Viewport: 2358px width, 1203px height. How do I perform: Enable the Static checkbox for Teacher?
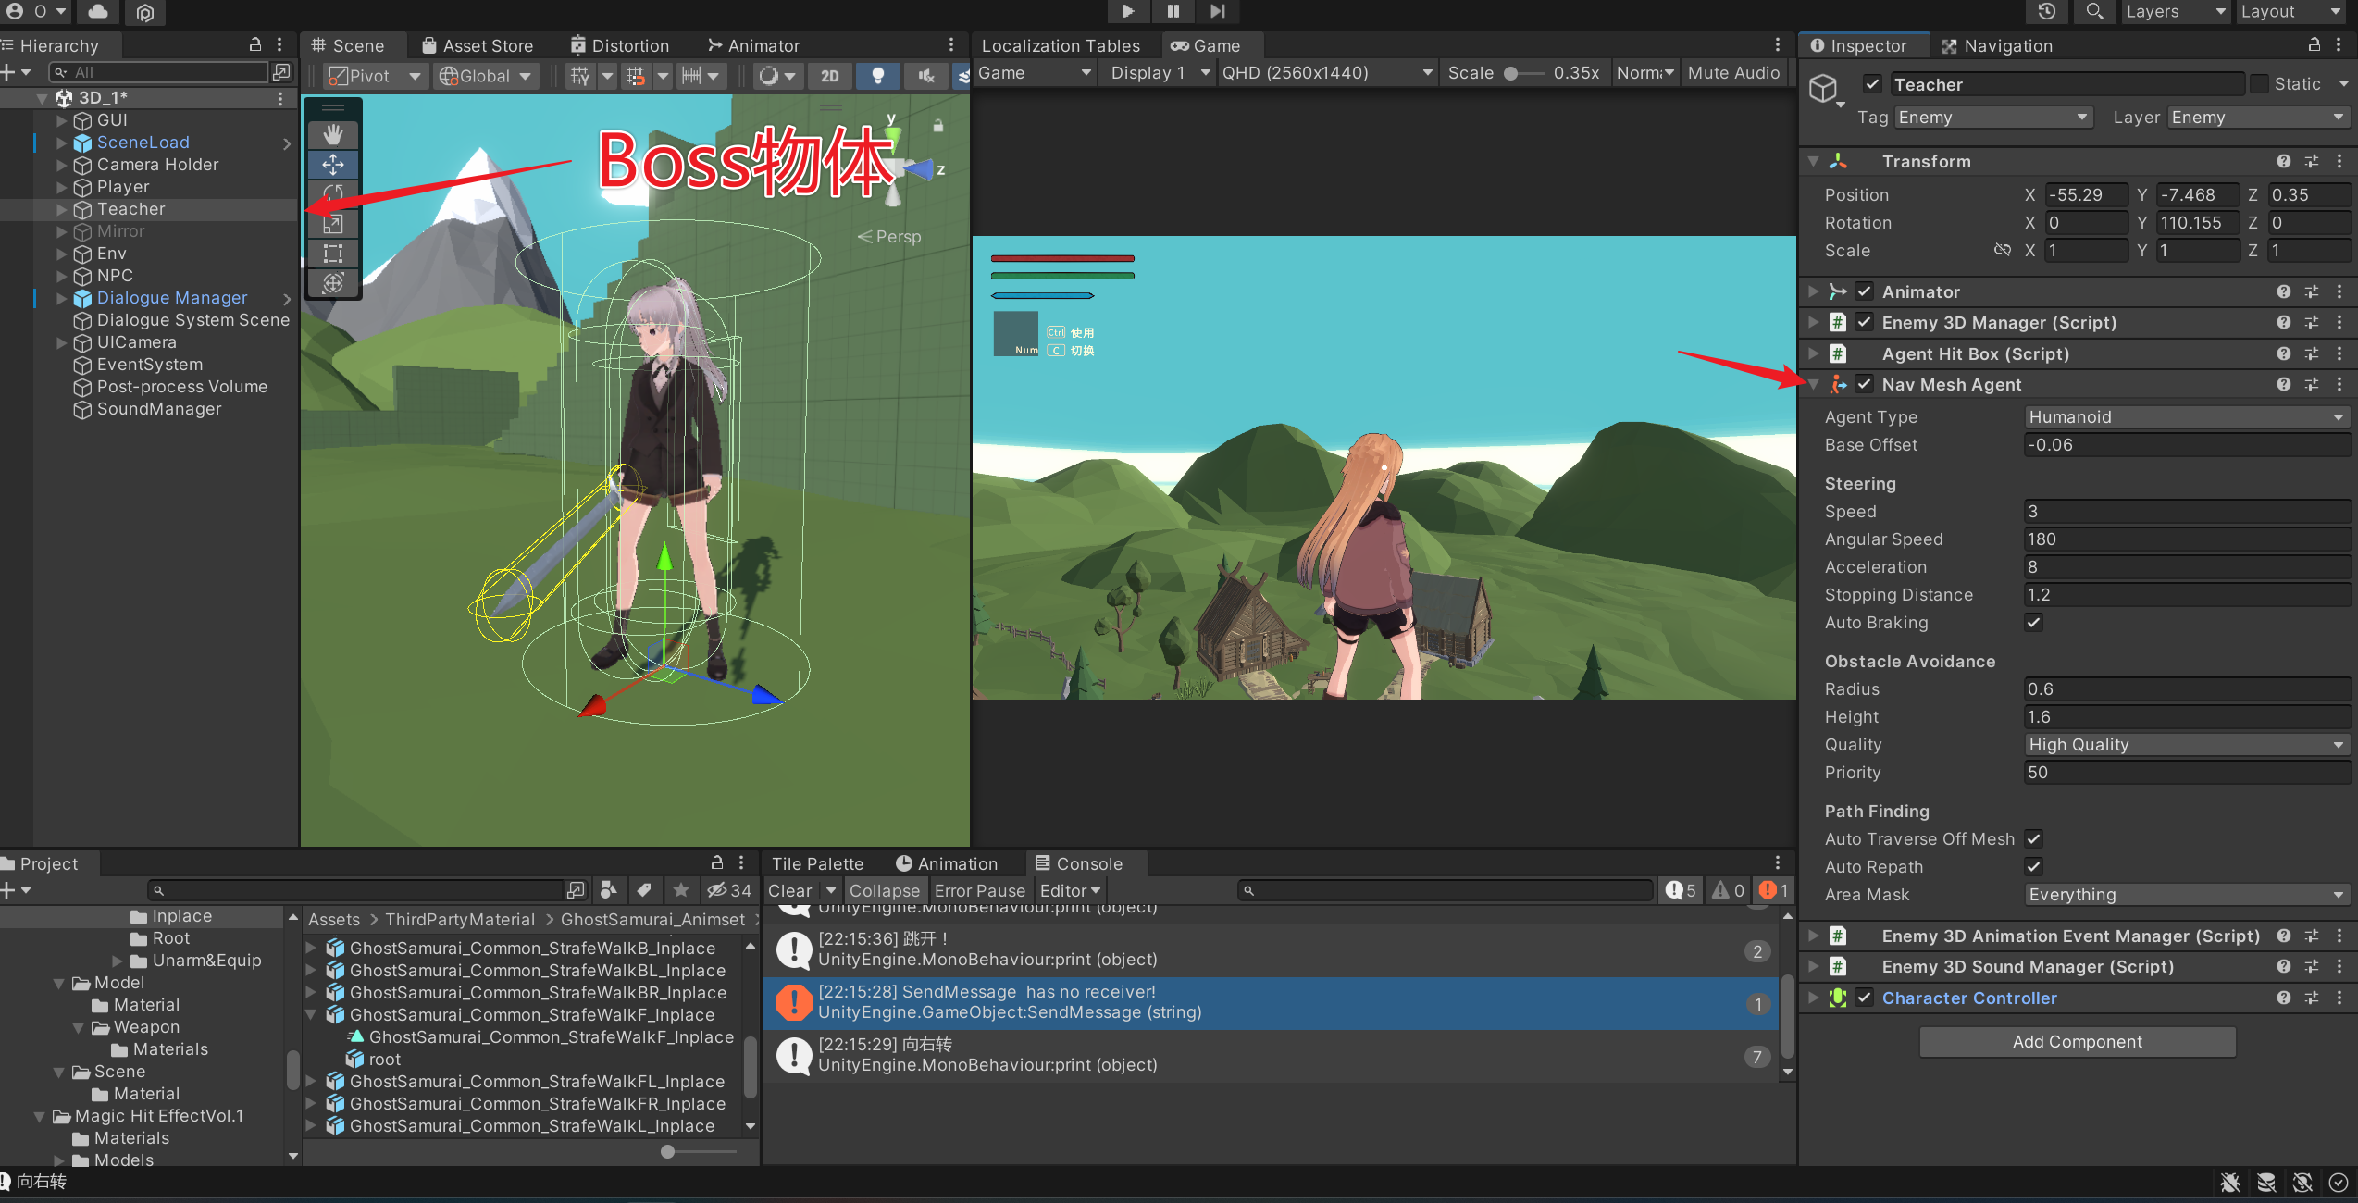[2258, 83]
